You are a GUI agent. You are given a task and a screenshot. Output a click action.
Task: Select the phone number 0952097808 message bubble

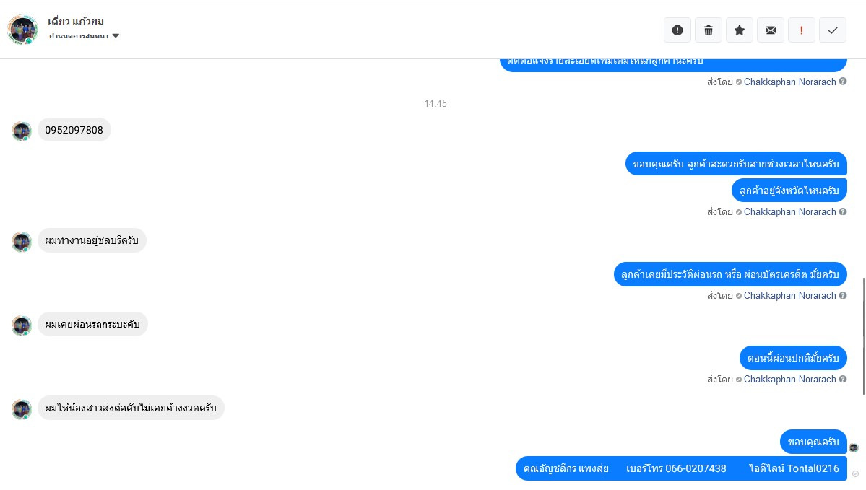74,130
